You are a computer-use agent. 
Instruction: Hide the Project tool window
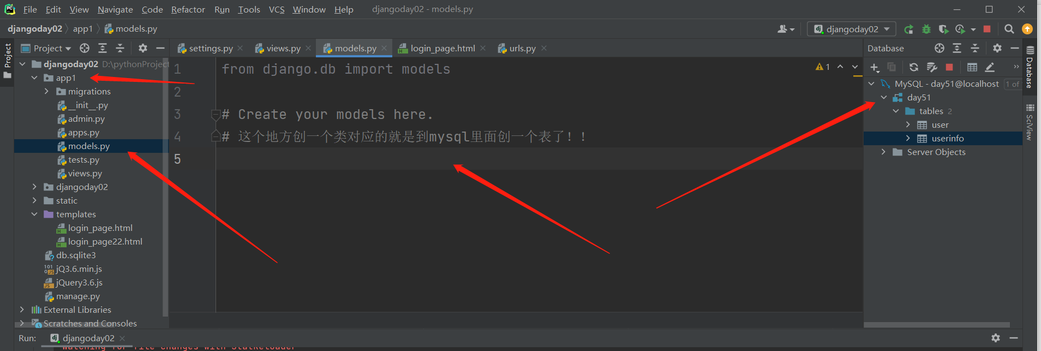click(160, 48)
